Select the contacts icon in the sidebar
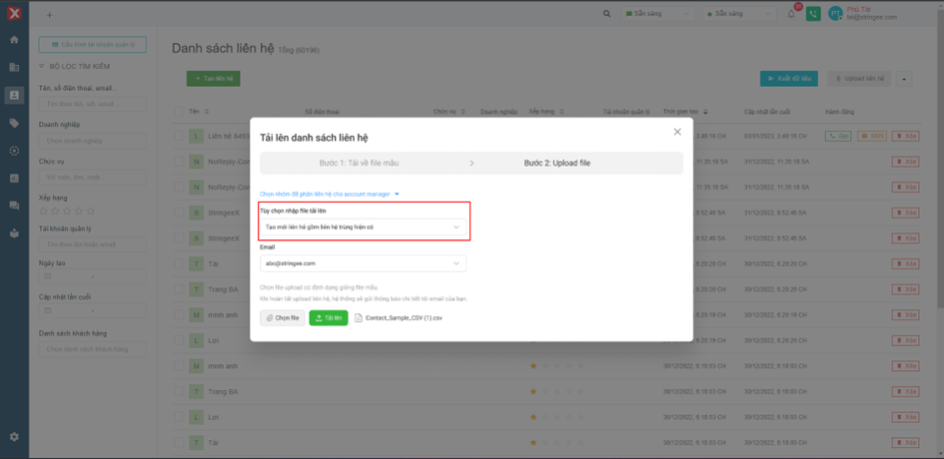The image size is (944, 459). pos(14,96)
